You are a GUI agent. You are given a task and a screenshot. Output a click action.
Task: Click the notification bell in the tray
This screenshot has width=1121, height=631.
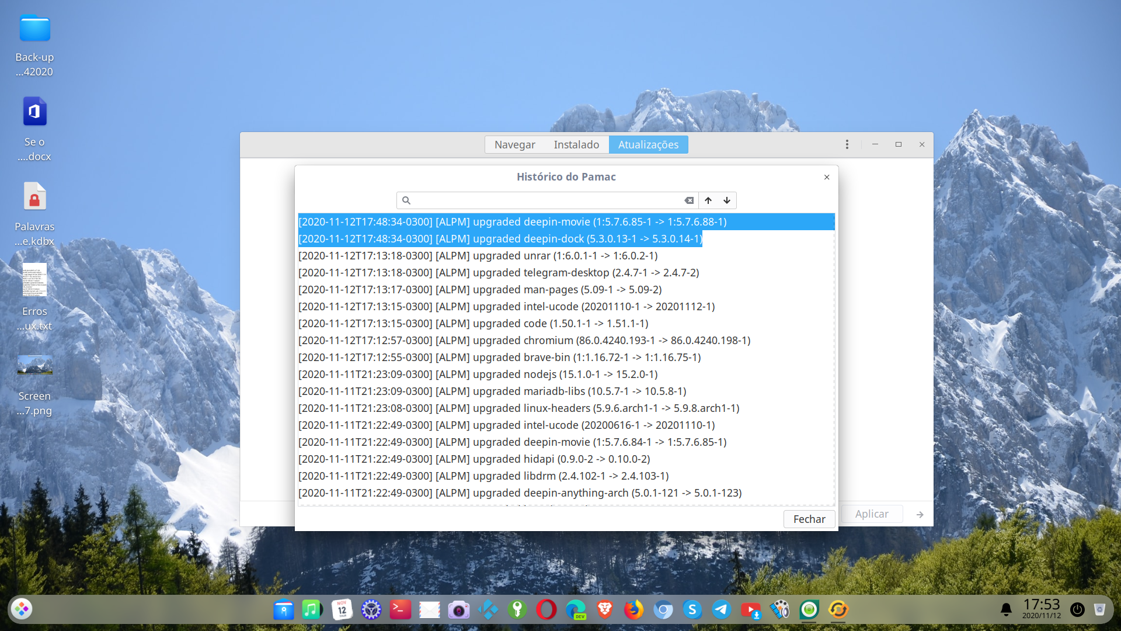(x=1005, y=609)
